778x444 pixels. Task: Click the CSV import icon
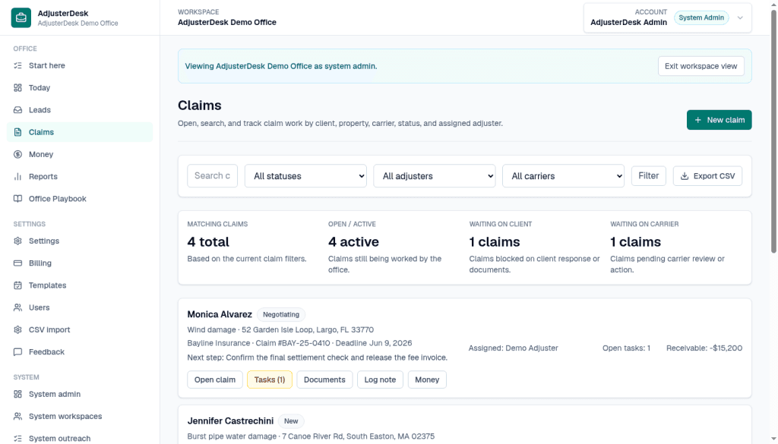click(x=18, y=329)
